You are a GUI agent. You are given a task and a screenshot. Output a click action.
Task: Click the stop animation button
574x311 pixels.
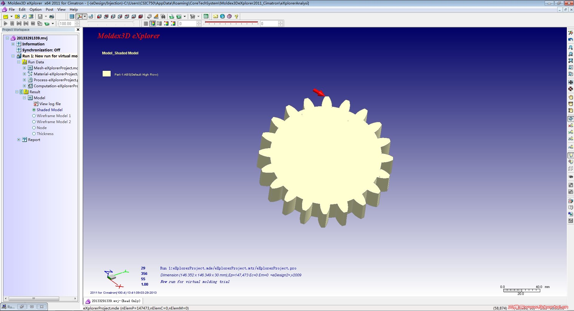tap(33, 23)
